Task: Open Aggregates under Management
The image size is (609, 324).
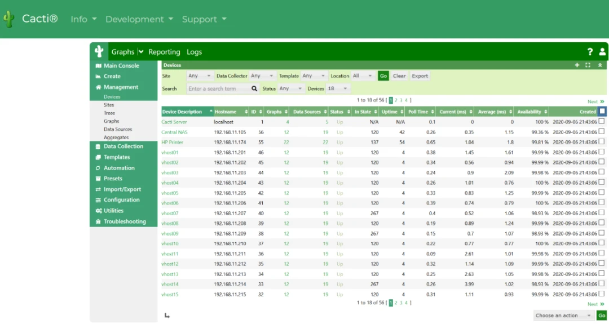Action: tap(116, 137)
